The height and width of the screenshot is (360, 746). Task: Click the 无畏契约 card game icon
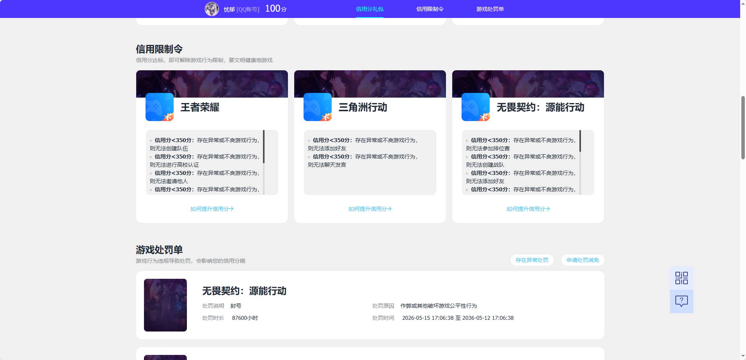pos(476,107)
